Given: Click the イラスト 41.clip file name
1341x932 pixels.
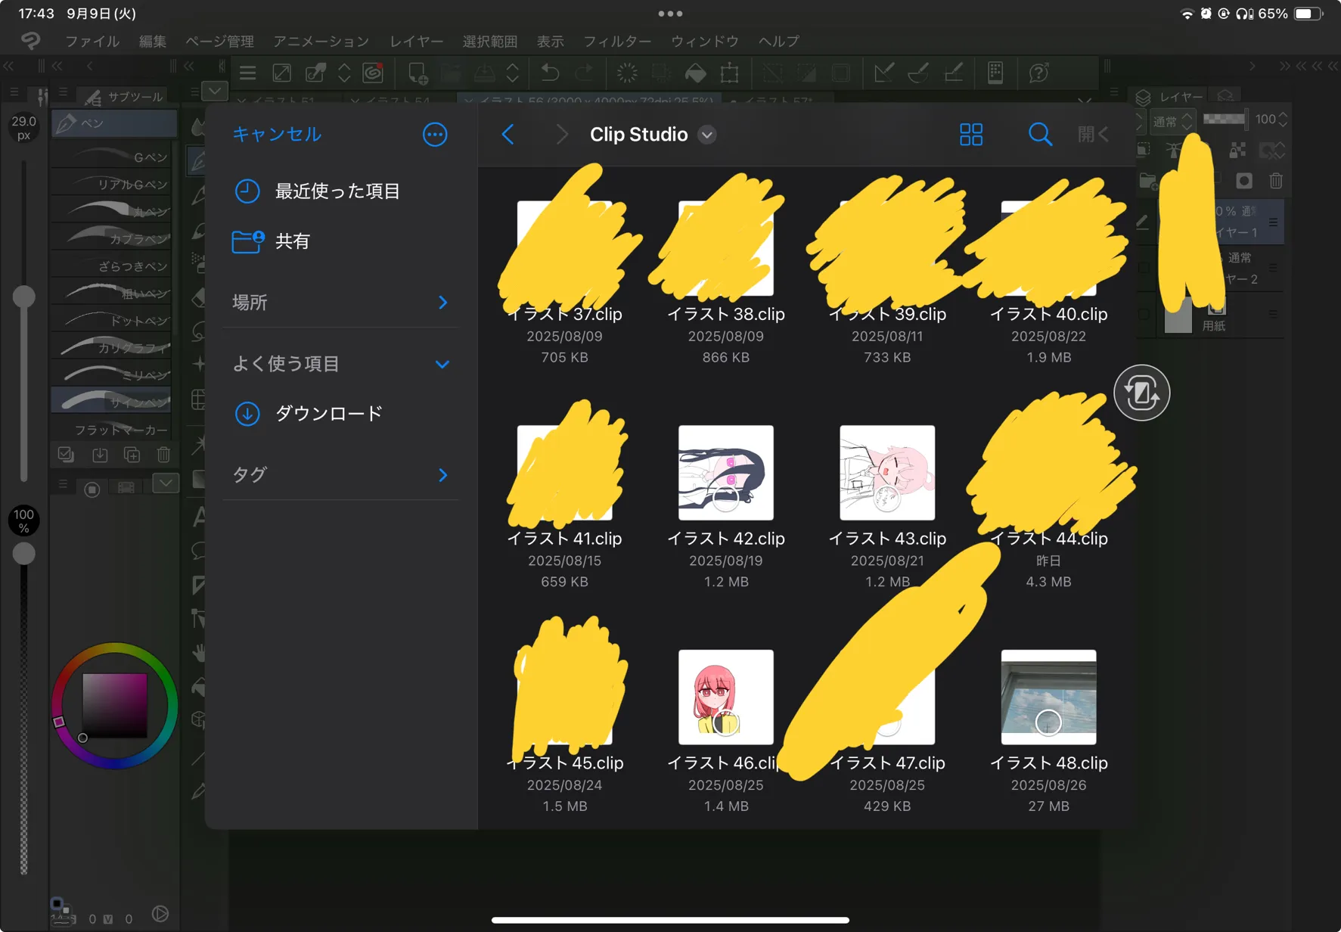Looking at the screenshot, I should (x=564, y=539).
